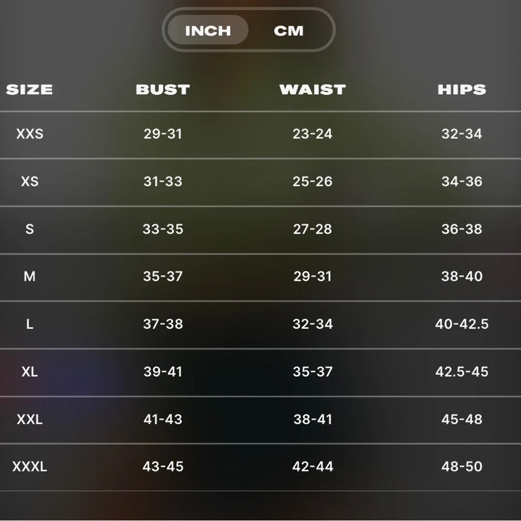Select the XXS size row label
Image resolution: width=521 pixels, height=521 pixels.
tap(30, 134)
